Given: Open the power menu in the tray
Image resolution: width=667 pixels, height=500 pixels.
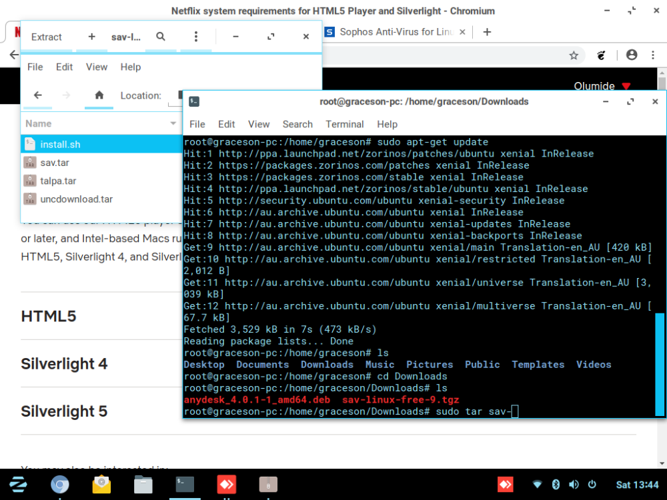Looking at the screenshot, I should [x=592, y=484].
